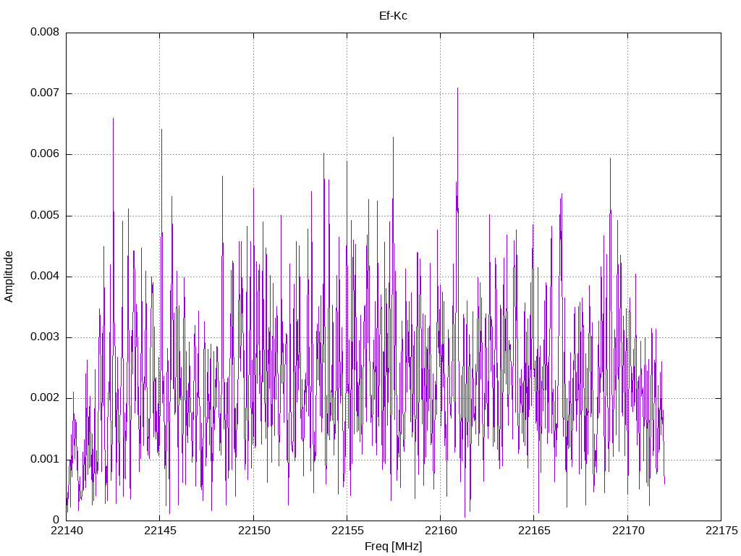This screenshot has height=556, width=741.
Task: Click the 0.006 y-axis tick label
Action: click(x=45, y=154)
